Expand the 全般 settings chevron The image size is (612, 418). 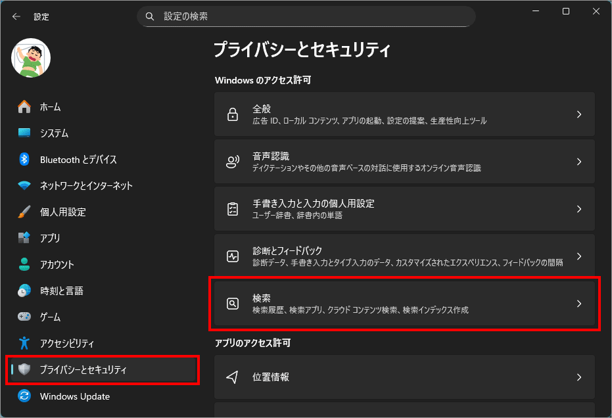[x=578, y=114]
